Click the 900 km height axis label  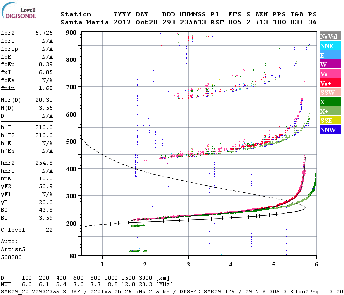71,33
